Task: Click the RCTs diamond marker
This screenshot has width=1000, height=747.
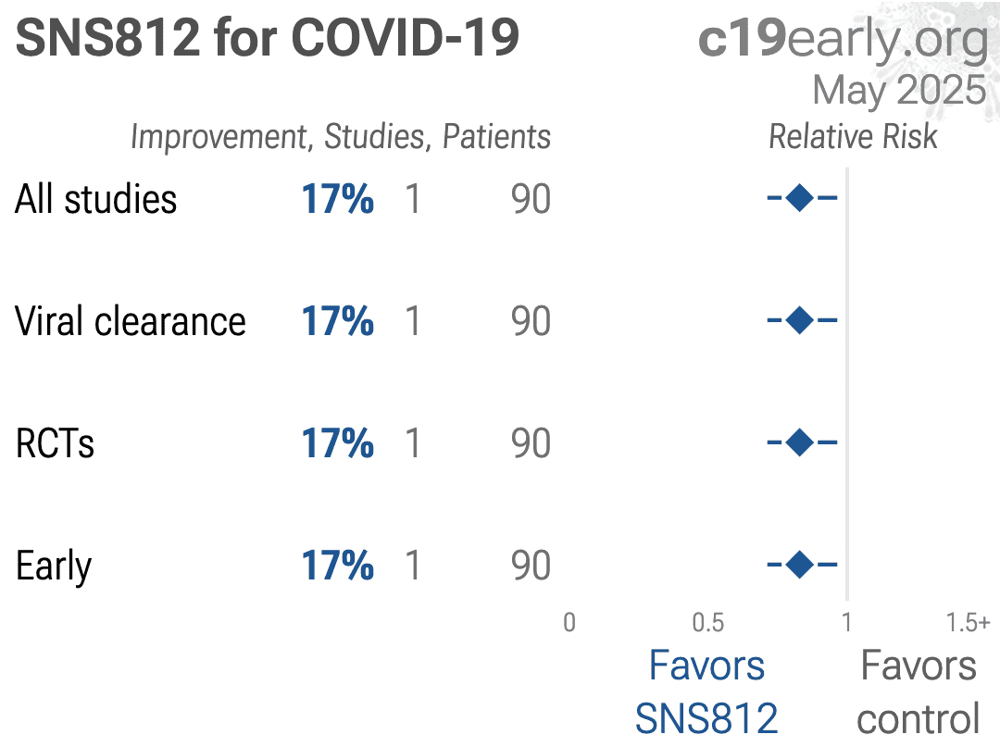Action: tap(800, 442)
